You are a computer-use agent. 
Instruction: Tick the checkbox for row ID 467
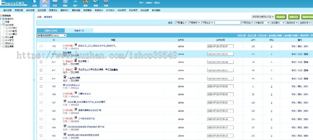[41, 103]
